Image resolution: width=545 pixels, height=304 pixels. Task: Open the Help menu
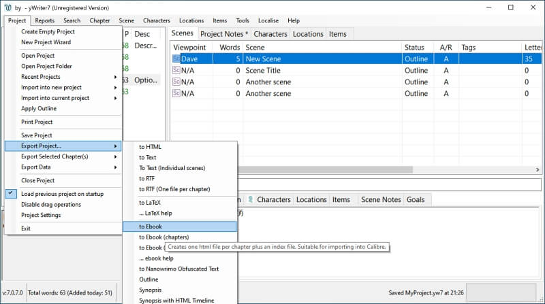[x=294, y=20]
